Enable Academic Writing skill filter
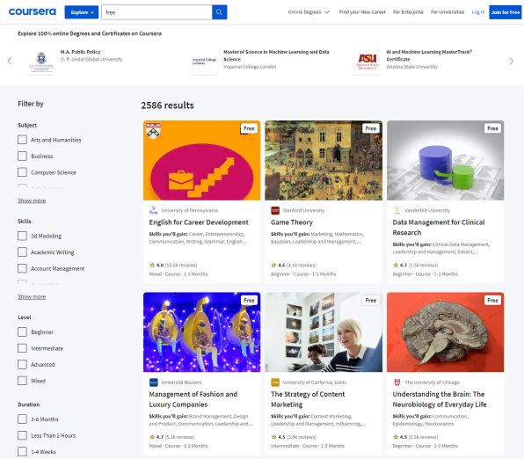Viewport: 524px width, 459px height. pos(22,252)
